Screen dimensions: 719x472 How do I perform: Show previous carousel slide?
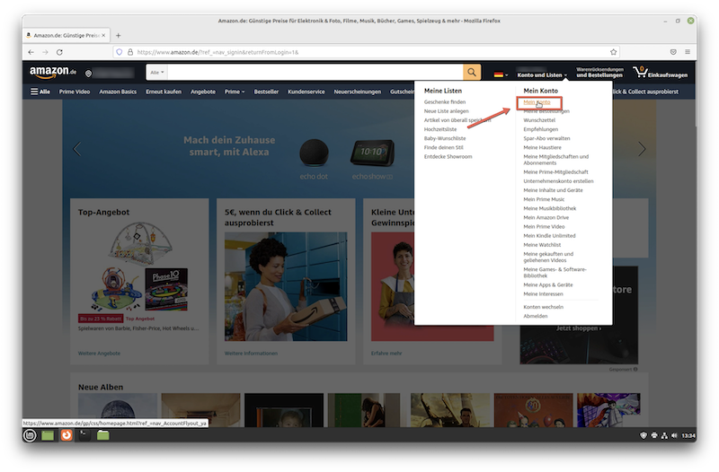pos(77,149)
